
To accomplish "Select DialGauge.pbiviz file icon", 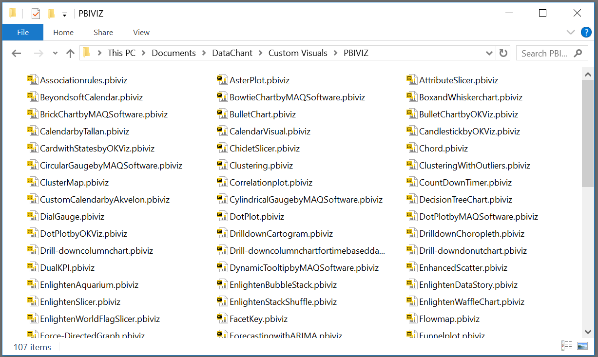I will (x=33, y=216).
